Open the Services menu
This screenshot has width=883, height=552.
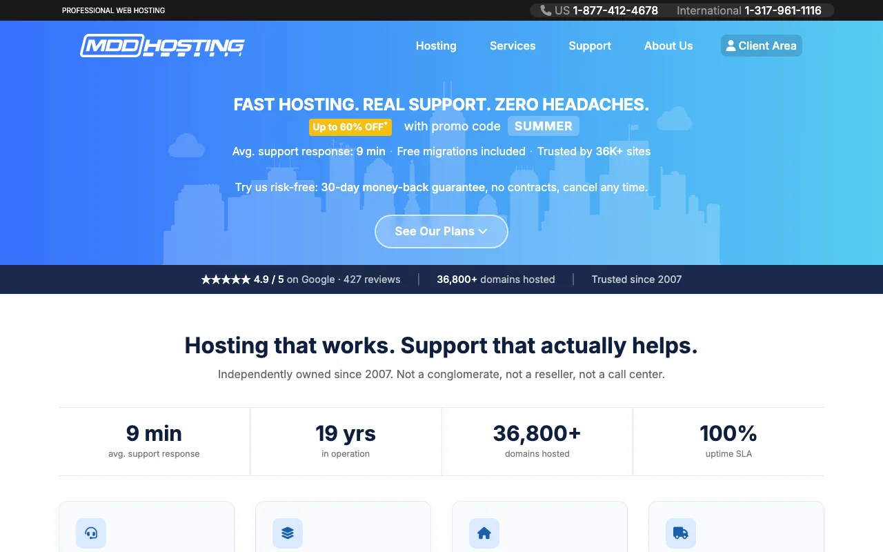click(513, 46)
